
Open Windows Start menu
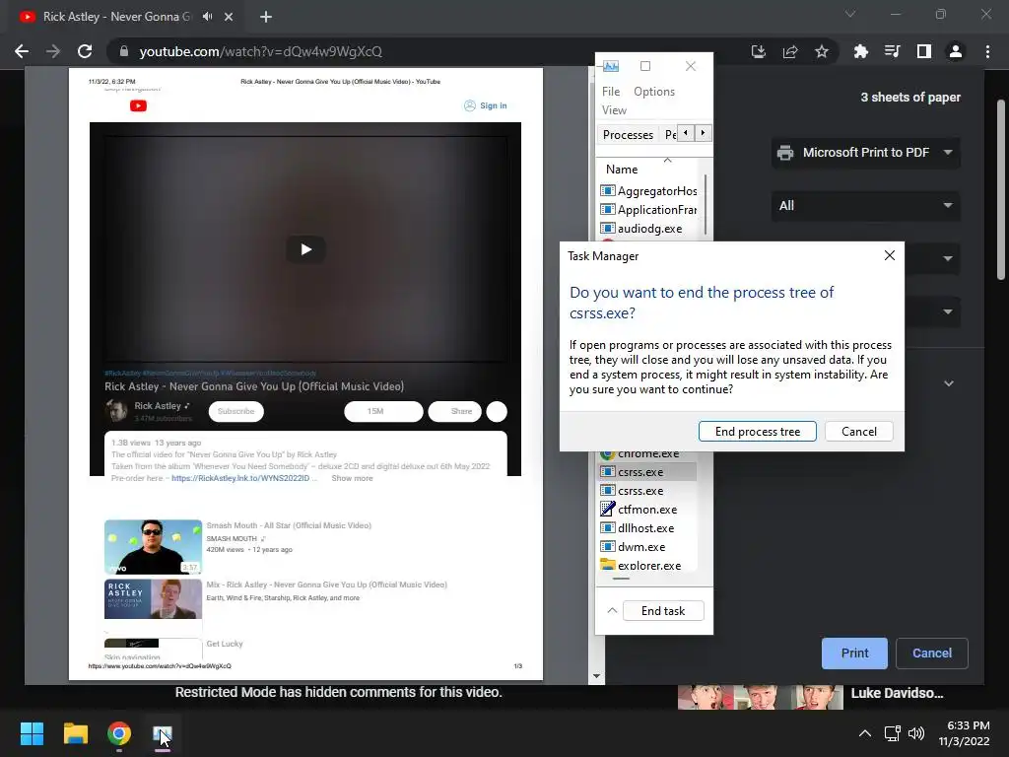point(32,733)
